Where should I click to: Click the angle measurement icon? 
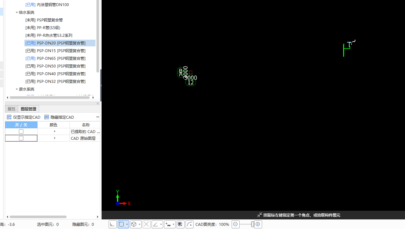tap(155, 225)
